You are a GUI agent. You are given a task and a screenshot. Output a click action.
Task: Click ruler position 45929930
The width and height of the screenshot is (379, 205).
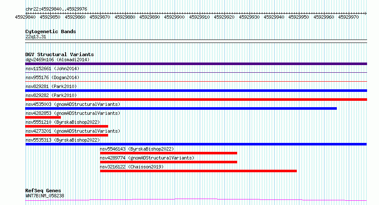(249, 17)
